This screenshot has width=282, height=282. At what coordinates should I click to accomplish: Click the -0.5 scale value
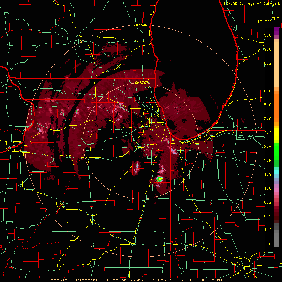pyautogui.click(x=267, y=216)
